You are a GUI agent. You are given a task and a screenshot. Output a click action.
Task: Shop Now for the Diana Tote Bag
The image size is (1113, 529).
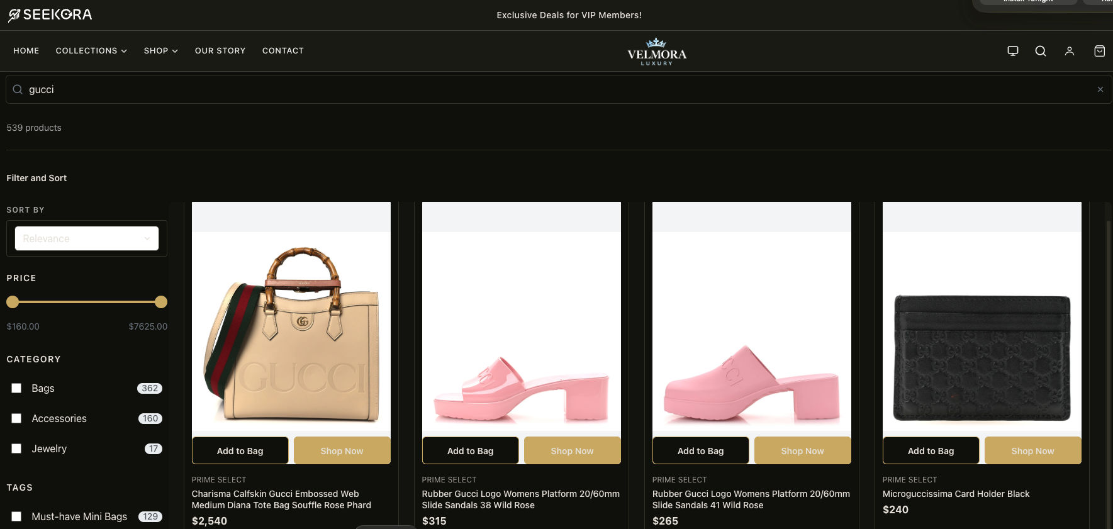(x=342, y=450)
